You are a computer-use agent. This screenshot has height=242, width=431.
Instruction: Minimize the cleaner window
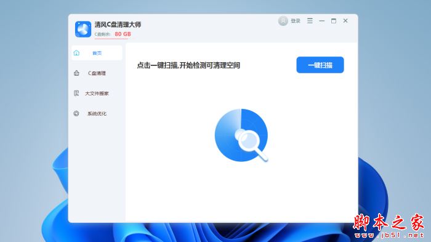click(322, 21)
